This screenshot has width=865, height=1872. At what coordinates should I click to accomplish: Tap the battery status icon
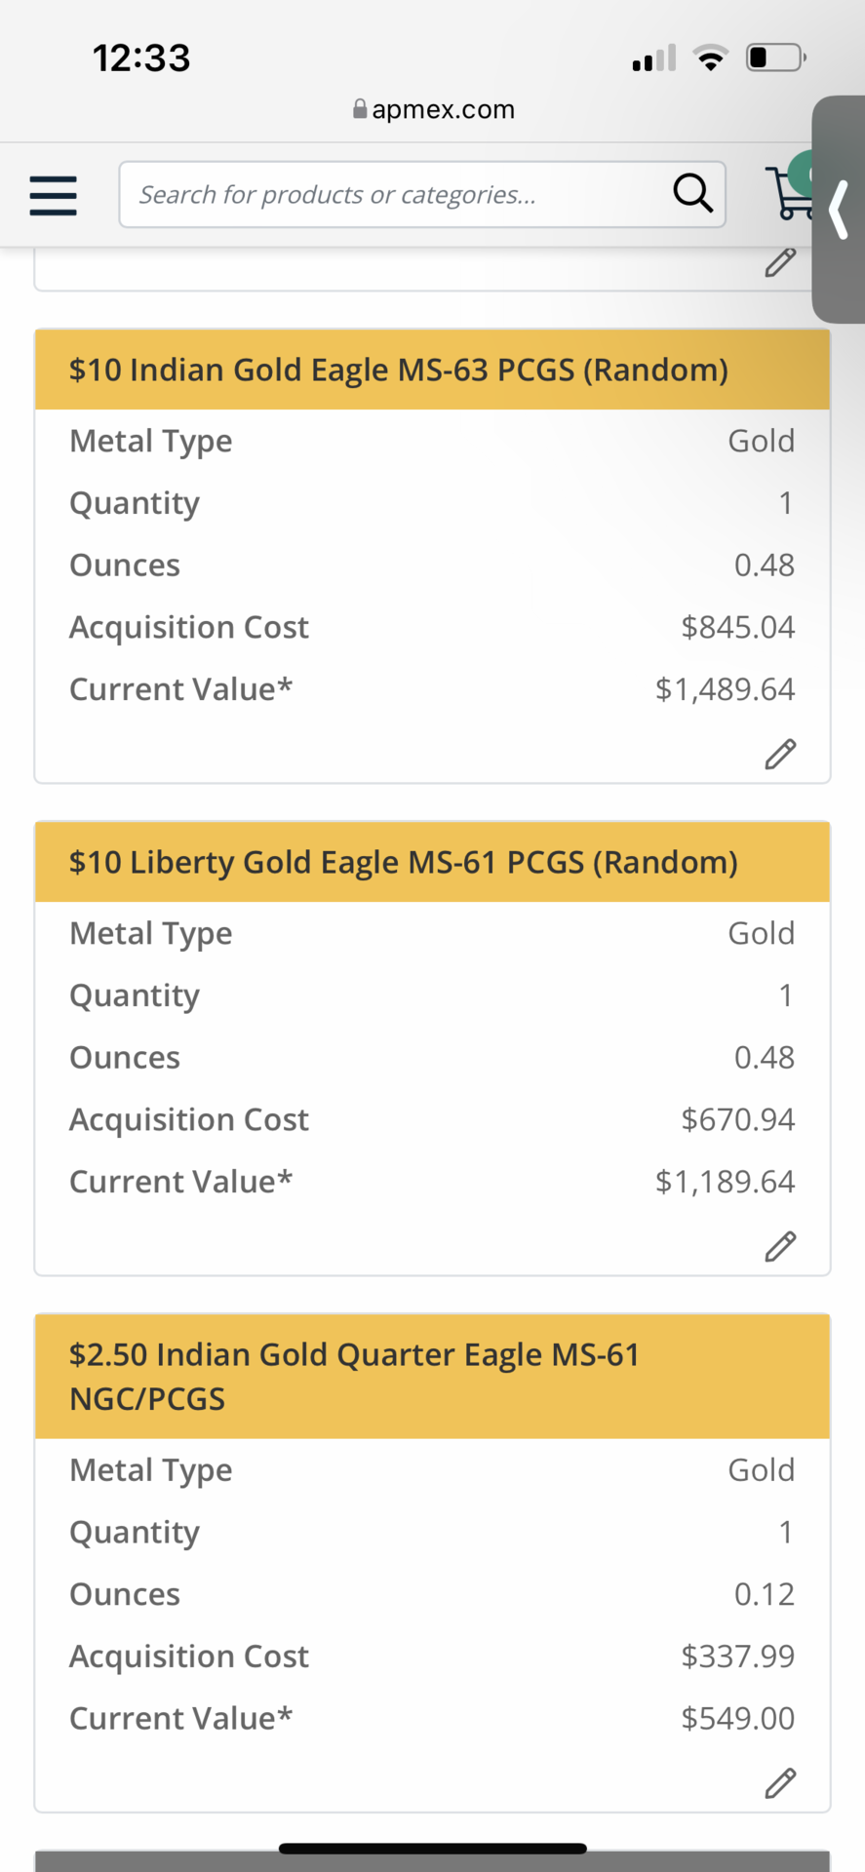(x=776, y=58)
